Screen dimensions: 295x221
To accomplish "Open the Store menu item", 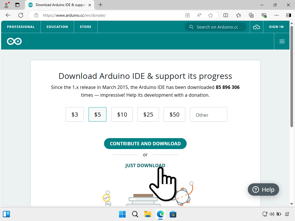I will tap(86, 27).
